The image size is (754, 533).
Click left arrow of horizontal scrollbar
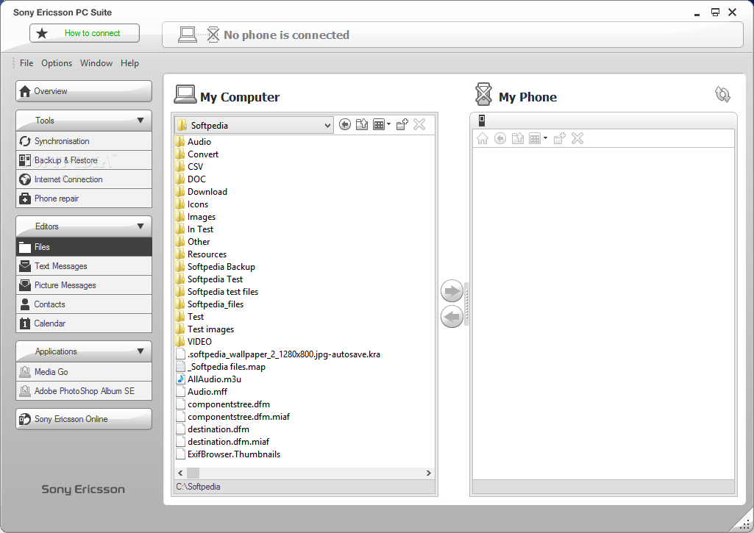pos(180,473)
